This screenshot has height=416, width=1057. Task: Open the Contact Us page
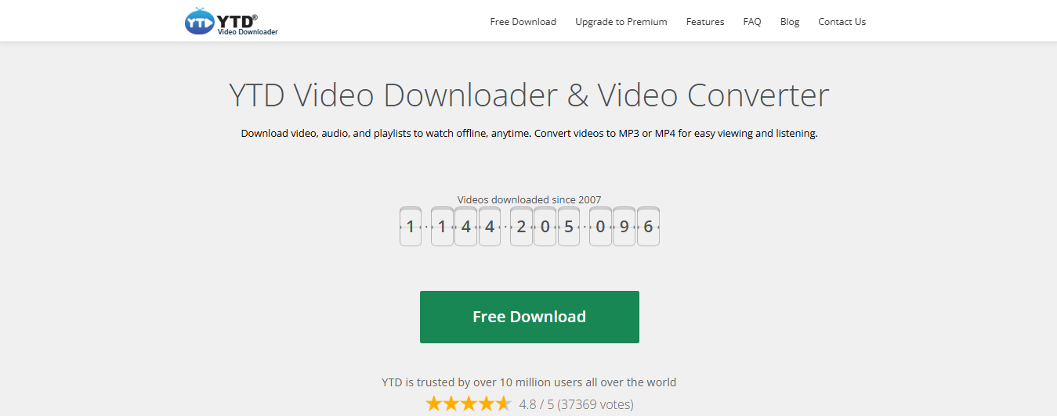(x=842, y=22)
